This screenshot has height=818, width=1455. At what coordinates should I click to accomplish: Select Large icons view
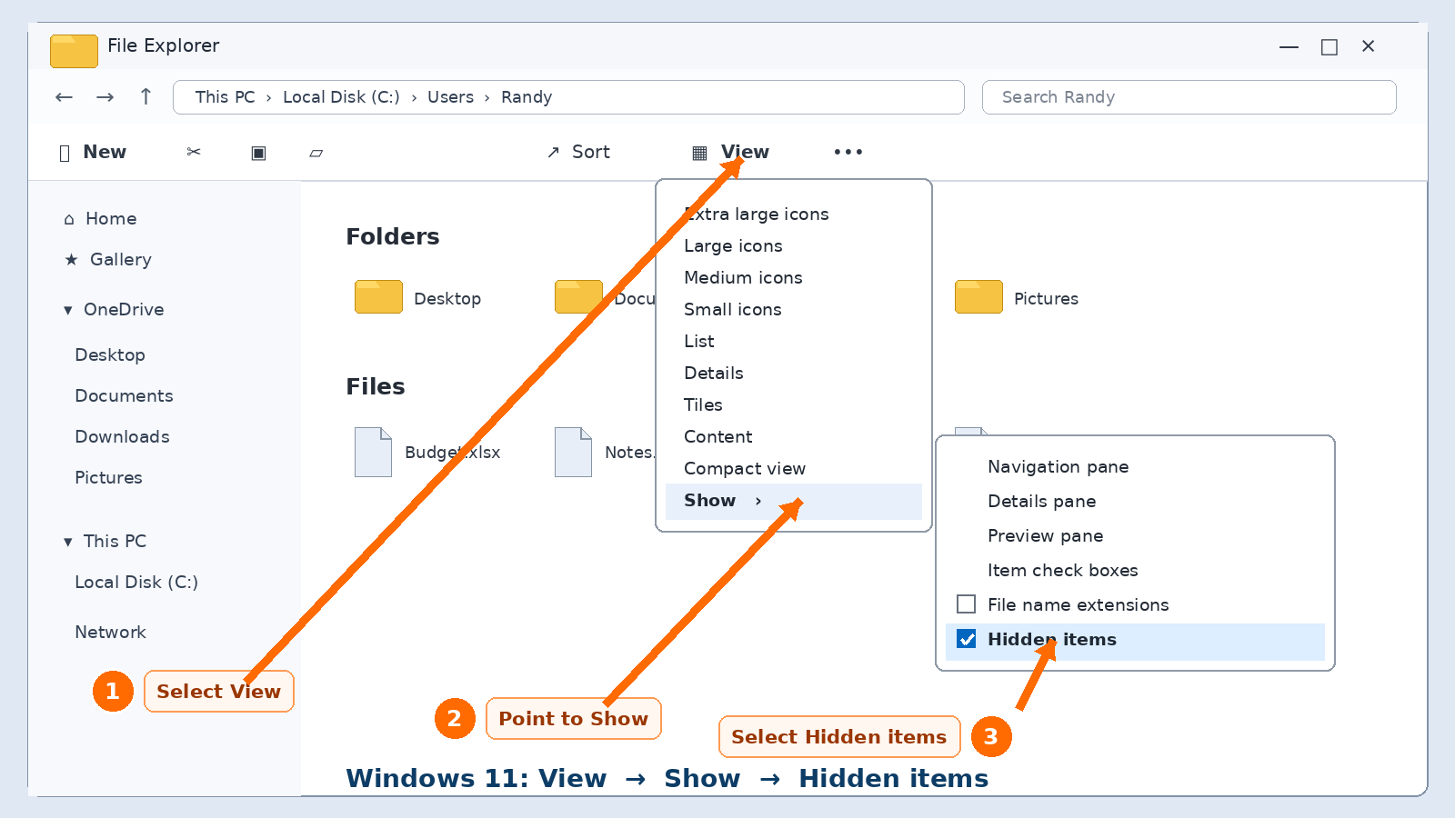point(733,246)
